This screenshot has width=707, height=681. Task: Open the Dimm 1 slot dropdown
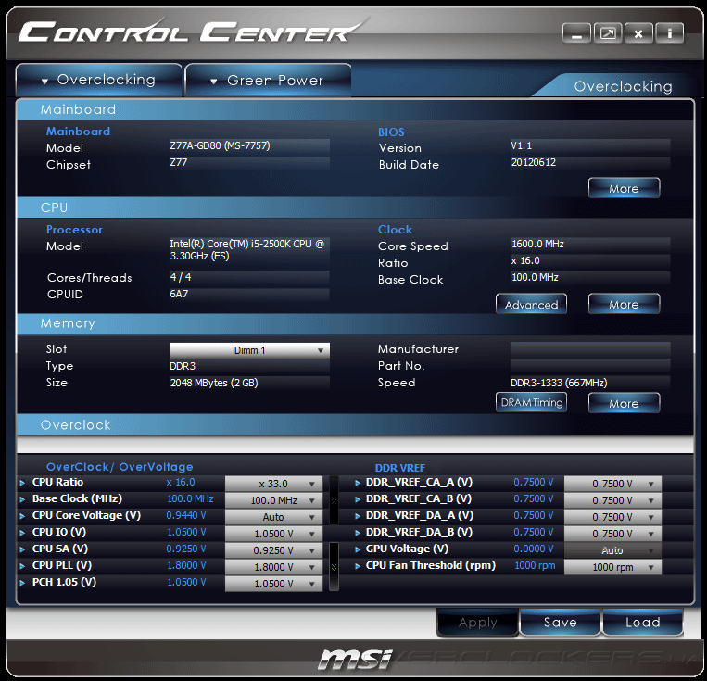click(x=250, y=350)
